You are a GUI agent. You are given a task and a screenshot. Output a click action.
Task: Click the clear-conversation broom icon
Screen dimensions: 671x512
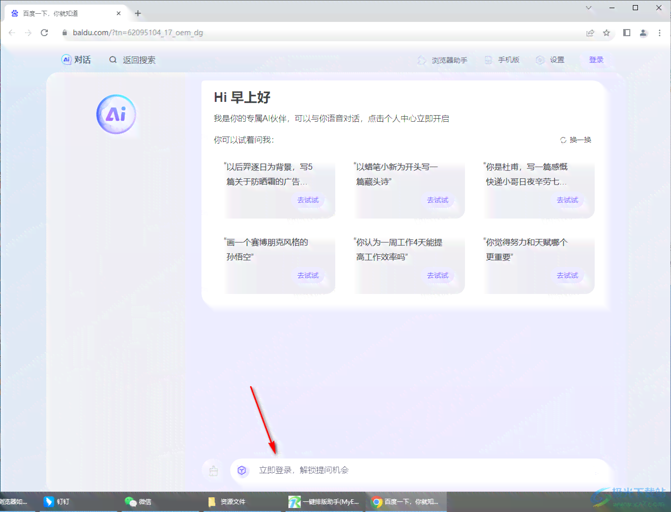tap(214, 471)
